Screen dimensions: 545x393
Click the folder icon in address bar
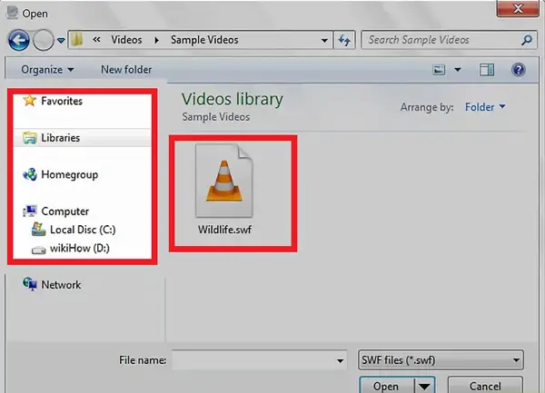(x=76, y=40)
